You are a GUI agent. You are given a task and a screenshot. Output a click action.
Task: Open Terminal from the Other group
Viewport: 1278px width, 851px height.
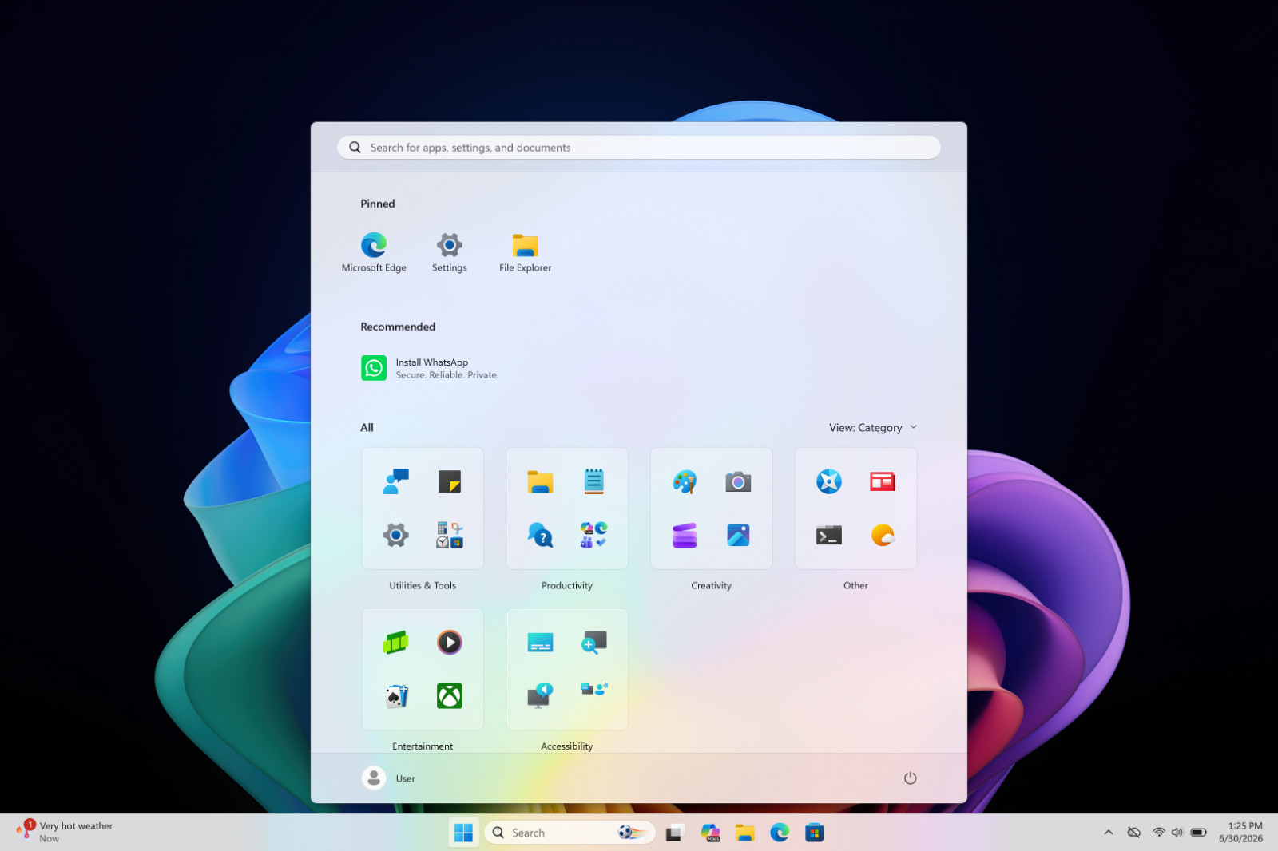(829, 535)
